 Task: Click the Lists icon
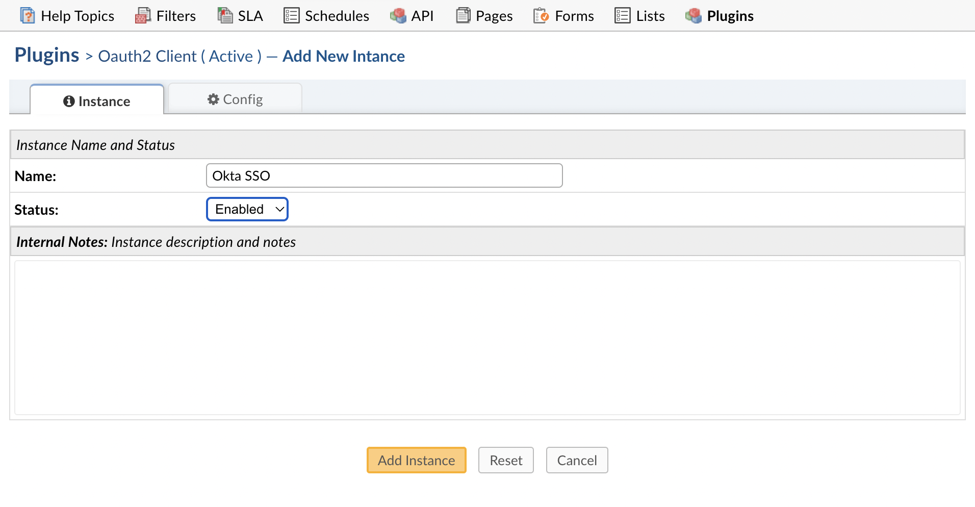[622, 15]
